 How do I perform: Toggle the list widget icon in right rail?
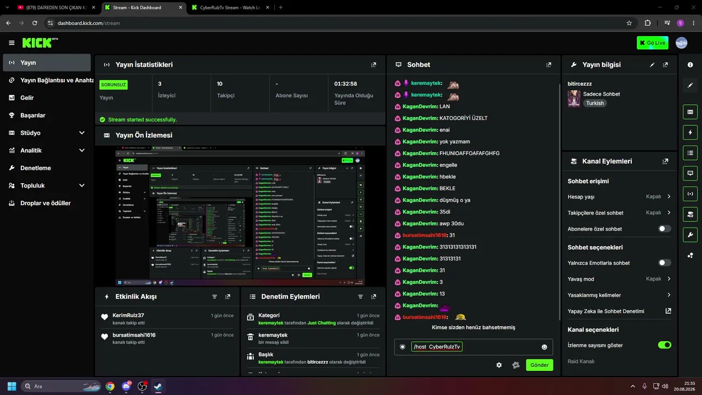pyautogui.click(x=690, y=153)
